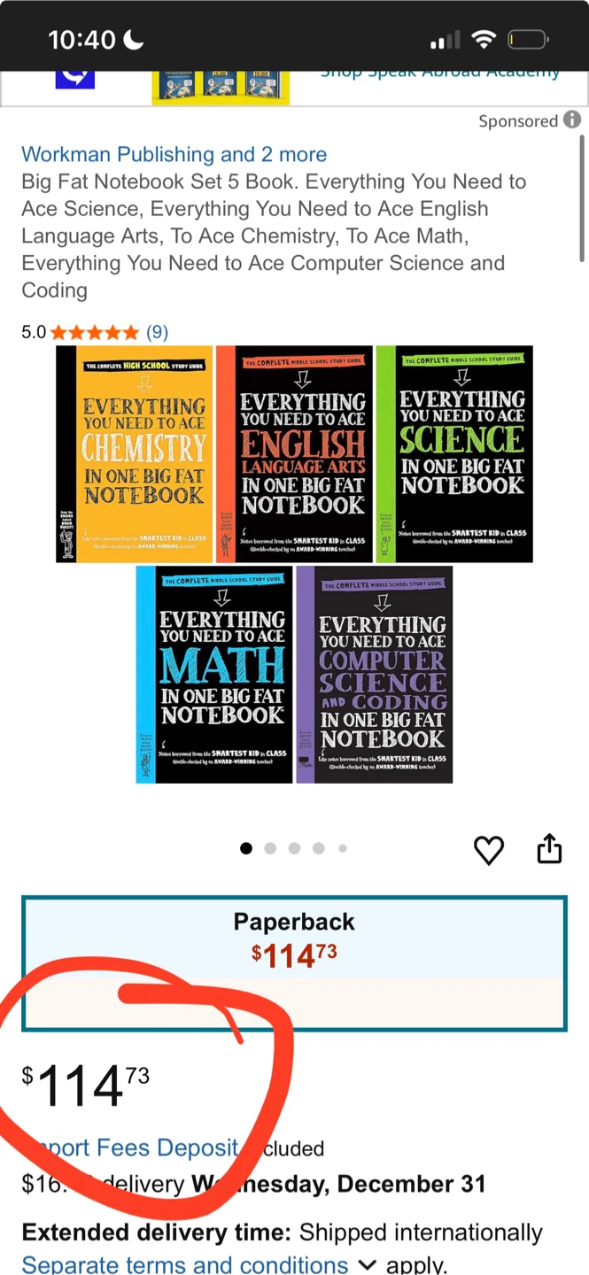
Task: Tap the Sponsored info icon
Action: (573, 120)
